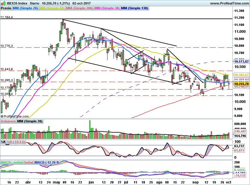Click the may month label on time axis
This screenshot has width=250, height=185.
click(57, 182)
